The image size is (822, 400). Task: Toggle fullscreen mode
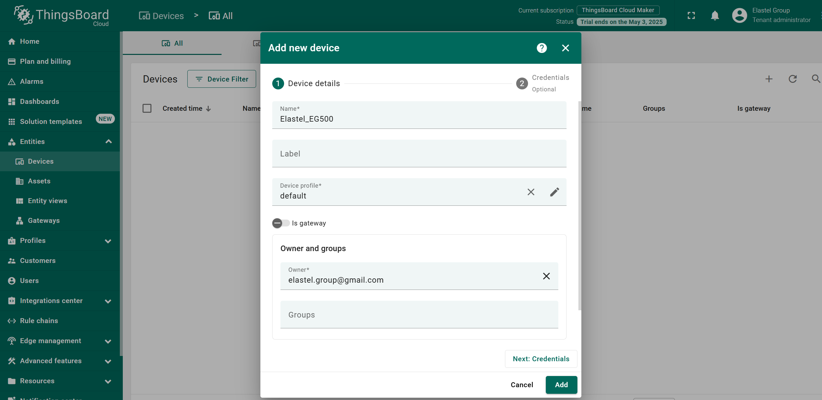click(x=691, y=15)
